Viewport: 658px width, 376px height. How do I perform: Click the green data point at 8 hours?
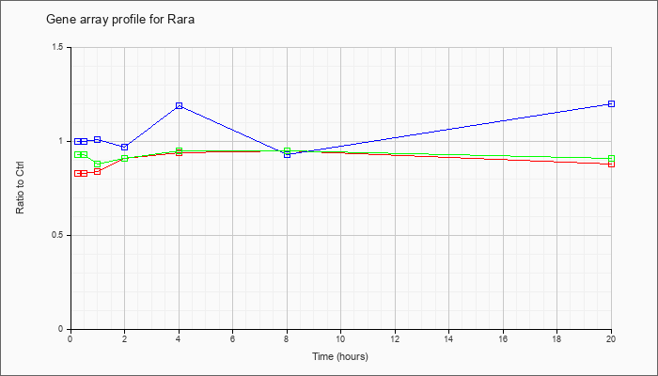click(287, 150)
